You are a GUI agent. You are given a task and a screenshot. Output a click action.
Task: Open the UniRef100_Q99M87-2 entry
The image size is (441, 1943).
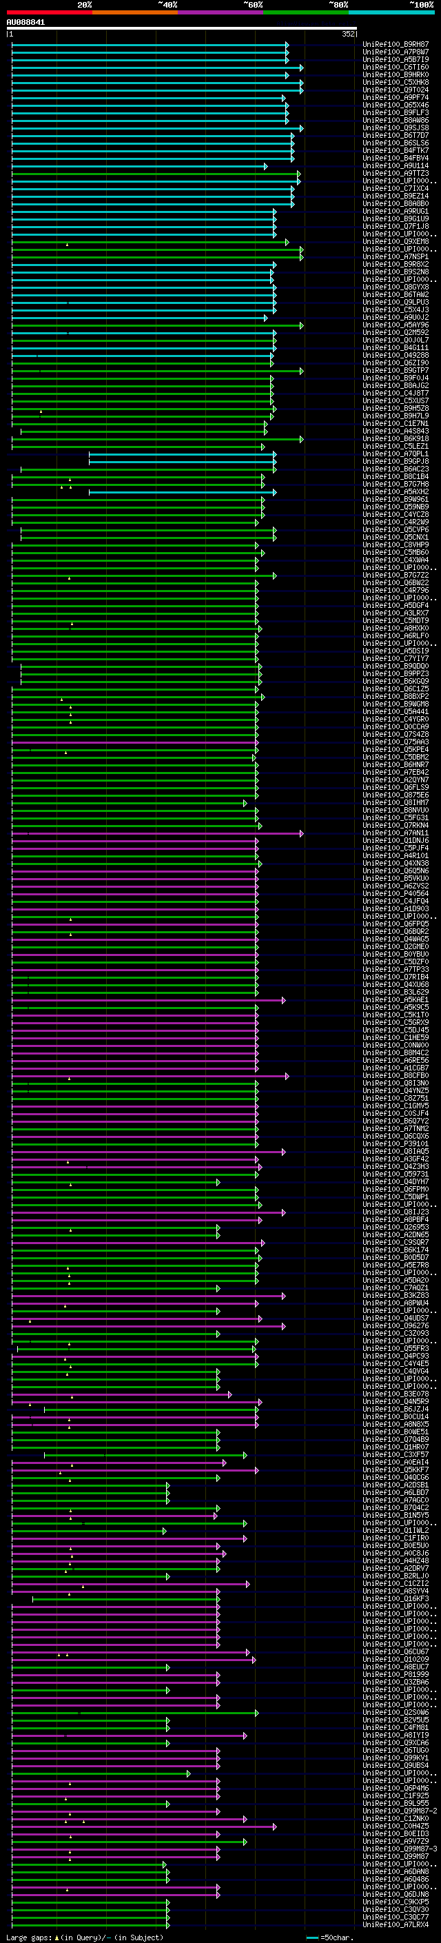coord(400,1811)
